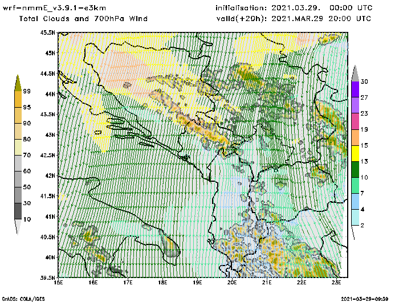Click the model name 'wrf-nmmE_v3.9.1-e3km' title
Screen dimensions: 399x302
coord(54,8)
